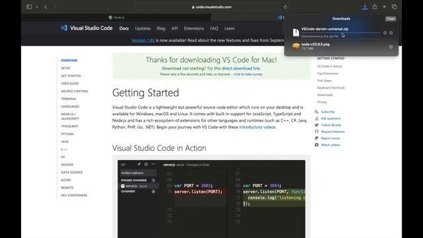Select Overview in docs sidebar

[69, 60]
